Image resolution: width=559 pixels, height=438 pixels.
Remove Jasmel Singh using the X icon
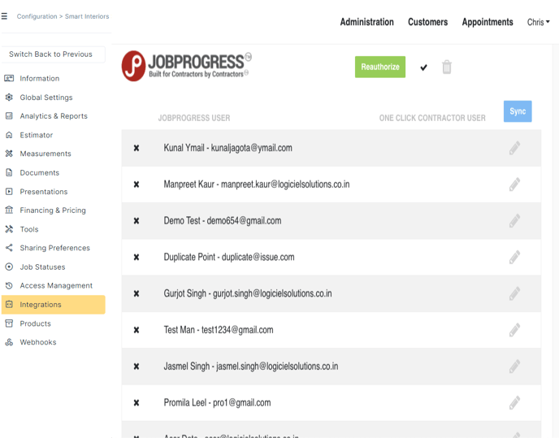[x=136, y=366]
